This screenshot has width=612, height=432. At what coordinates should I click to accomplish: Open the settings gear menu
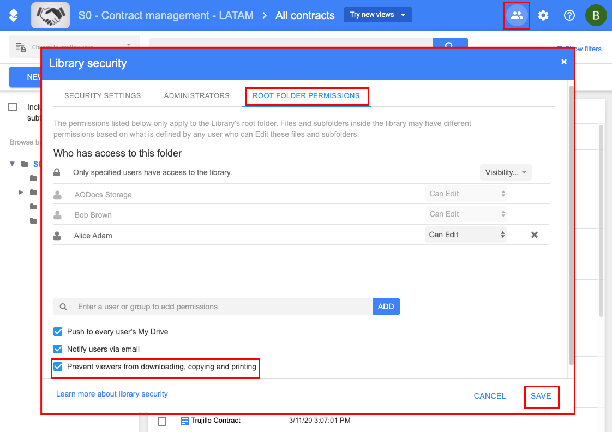click(543, 15)
